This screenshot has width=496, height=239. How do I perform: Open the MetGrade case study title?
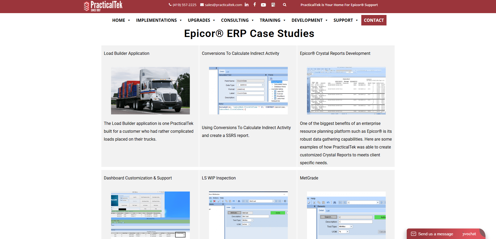pyautogui.click(x=309, y=178)
